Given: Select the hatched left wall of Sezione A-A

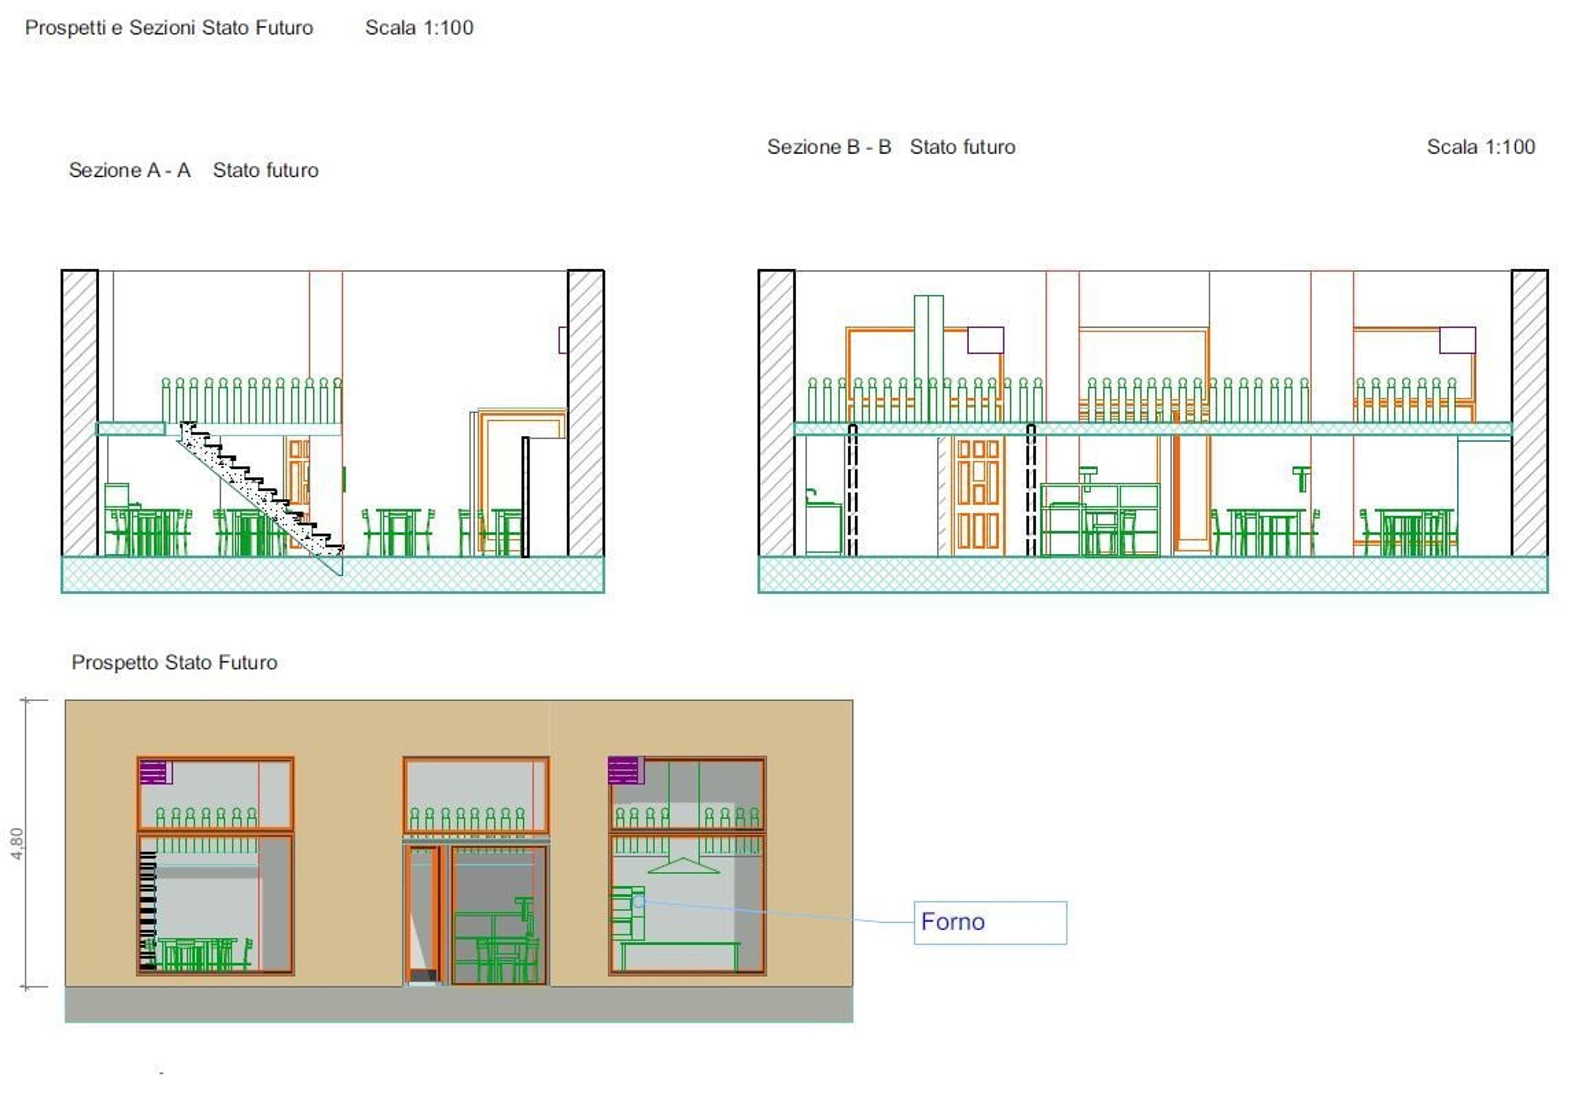Looking at the screenshot, I should pos(79,413).
